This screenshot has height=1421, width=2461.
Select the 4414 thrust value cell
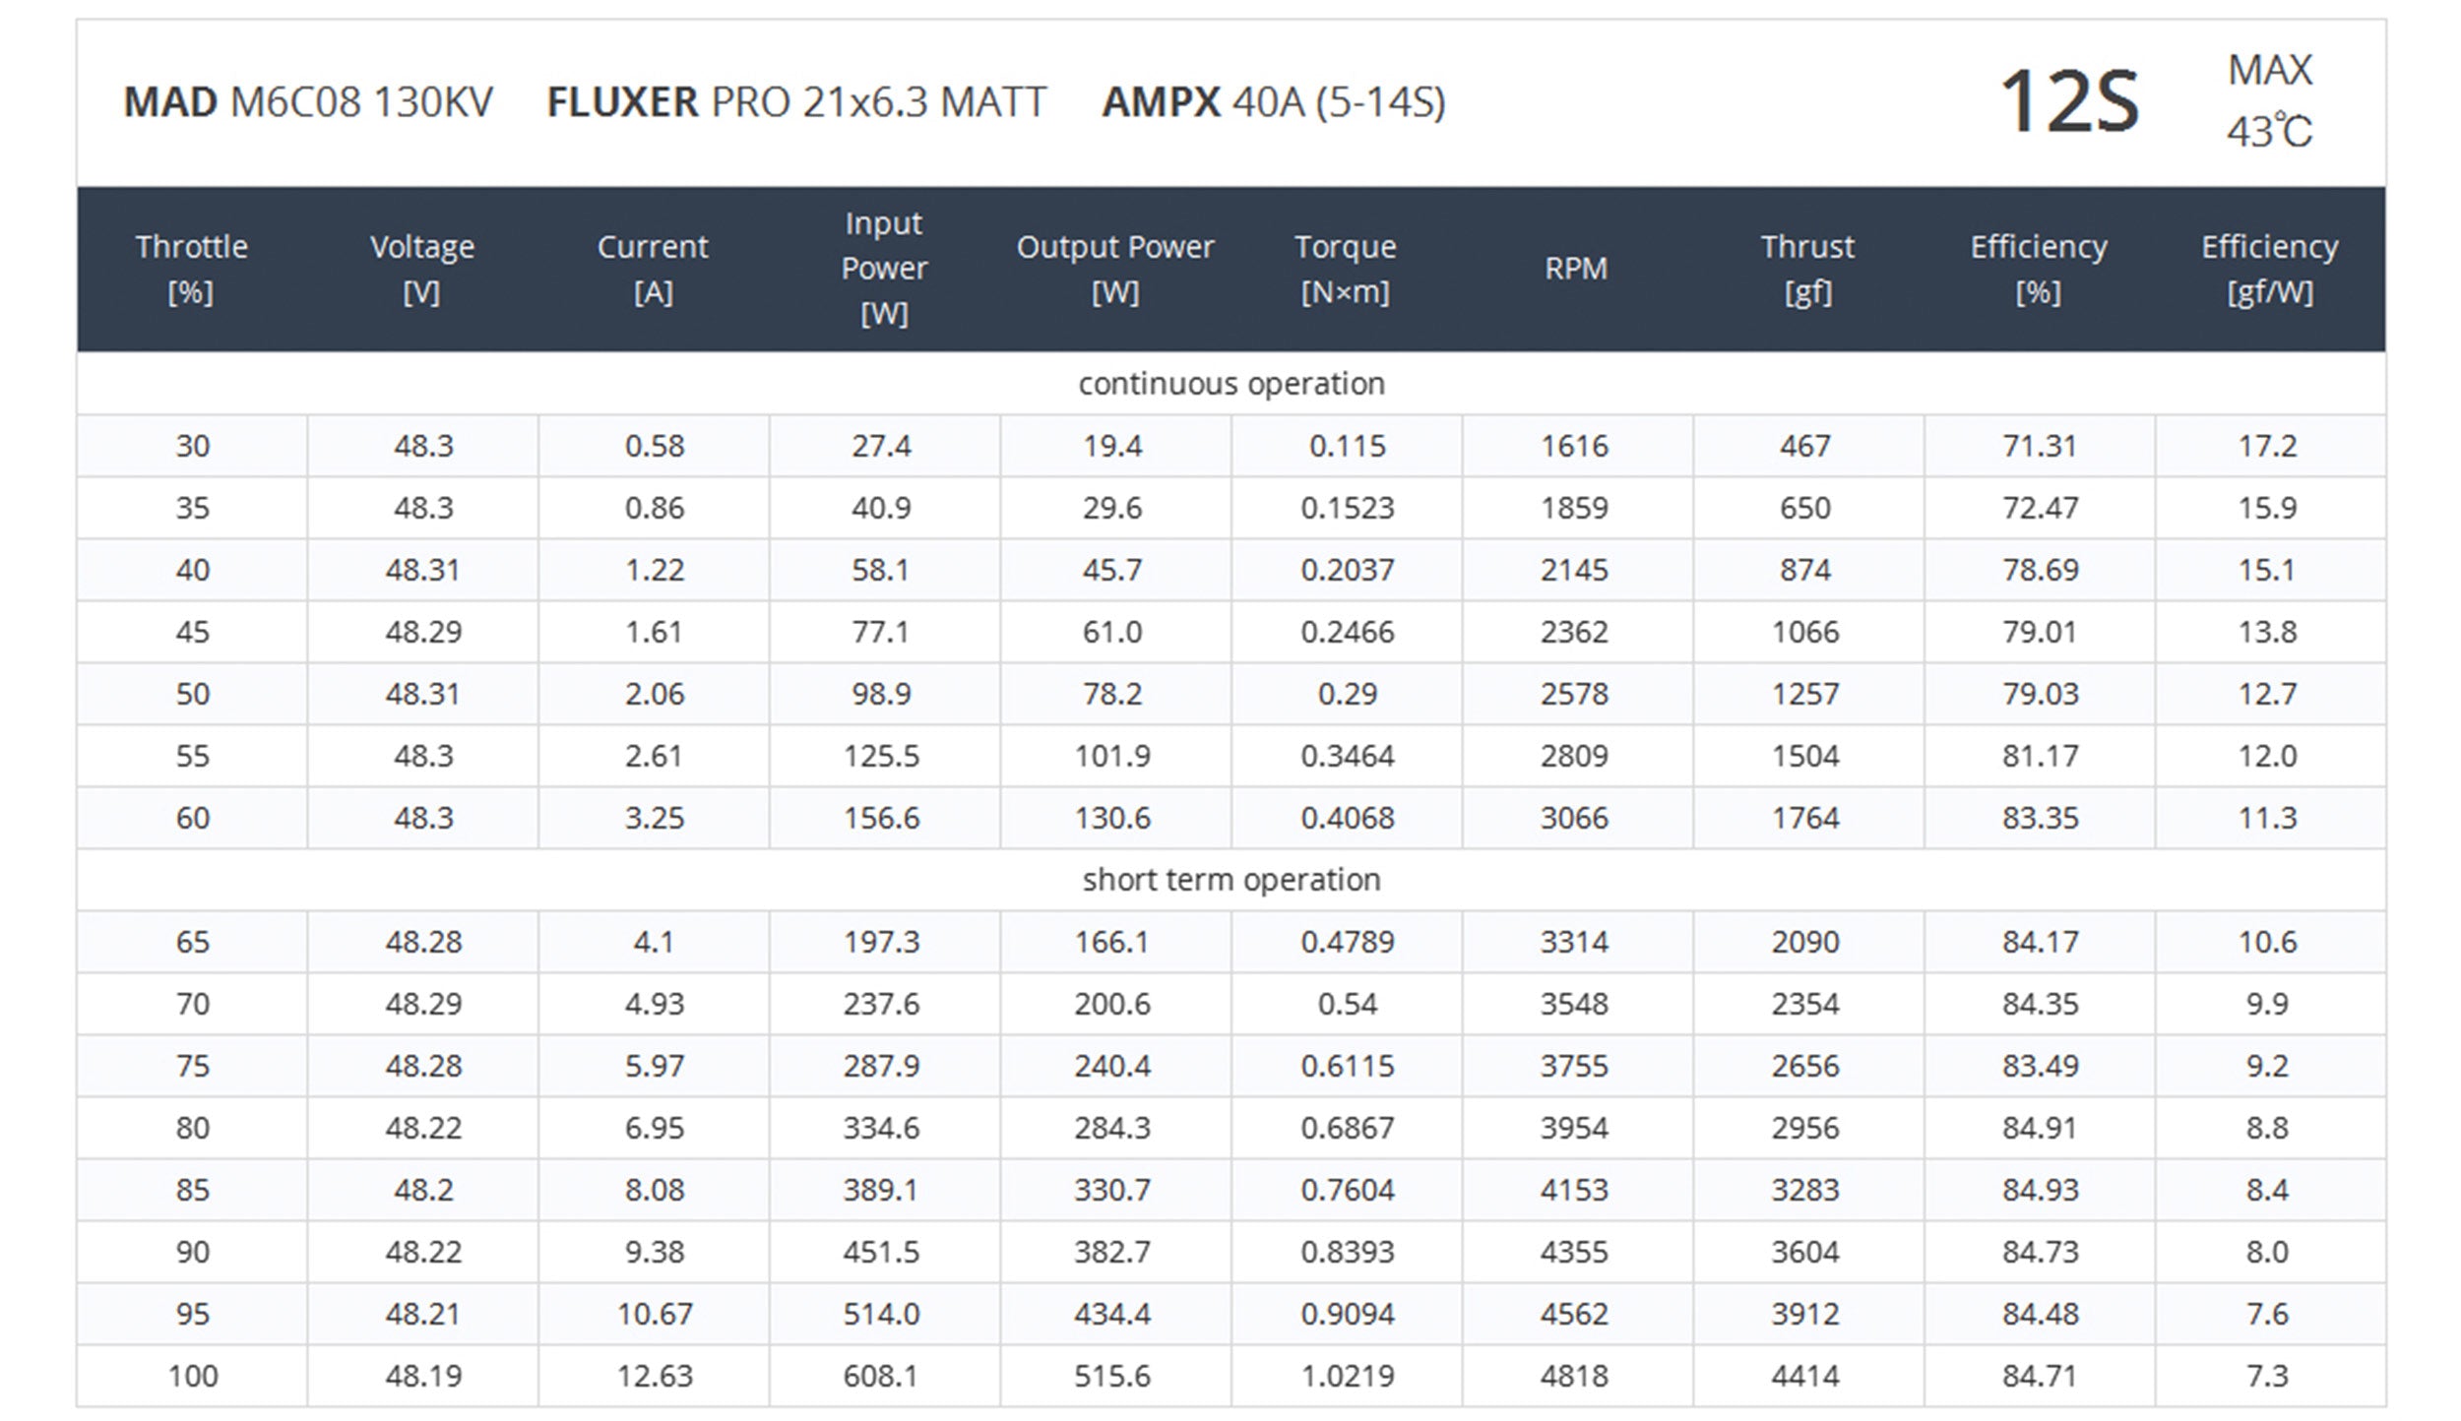[1805, 1376]
